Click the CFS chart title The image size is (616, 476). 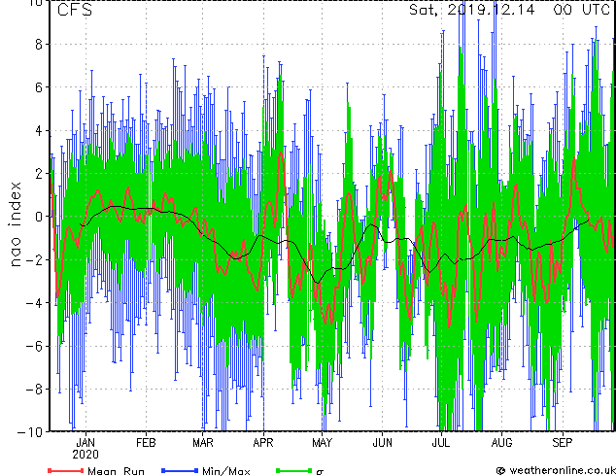(x=76, y=11)
